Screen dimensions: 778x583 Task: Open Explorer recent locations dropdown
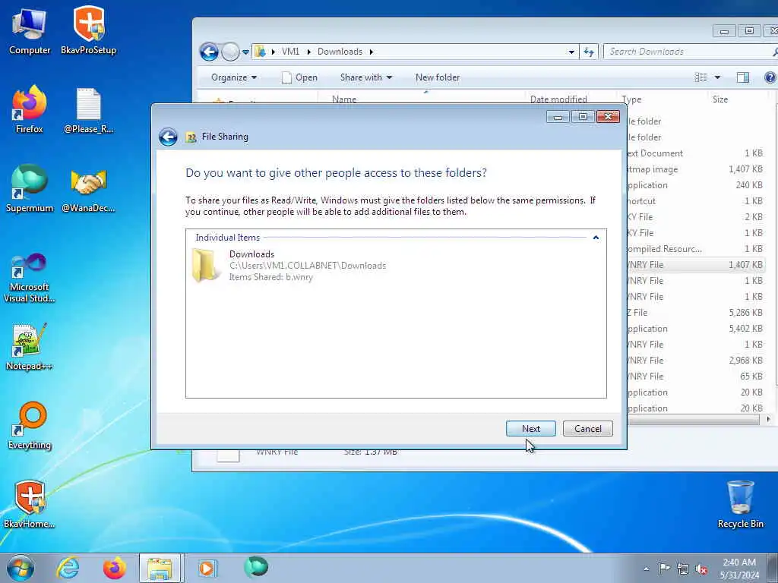click(245, 52)
